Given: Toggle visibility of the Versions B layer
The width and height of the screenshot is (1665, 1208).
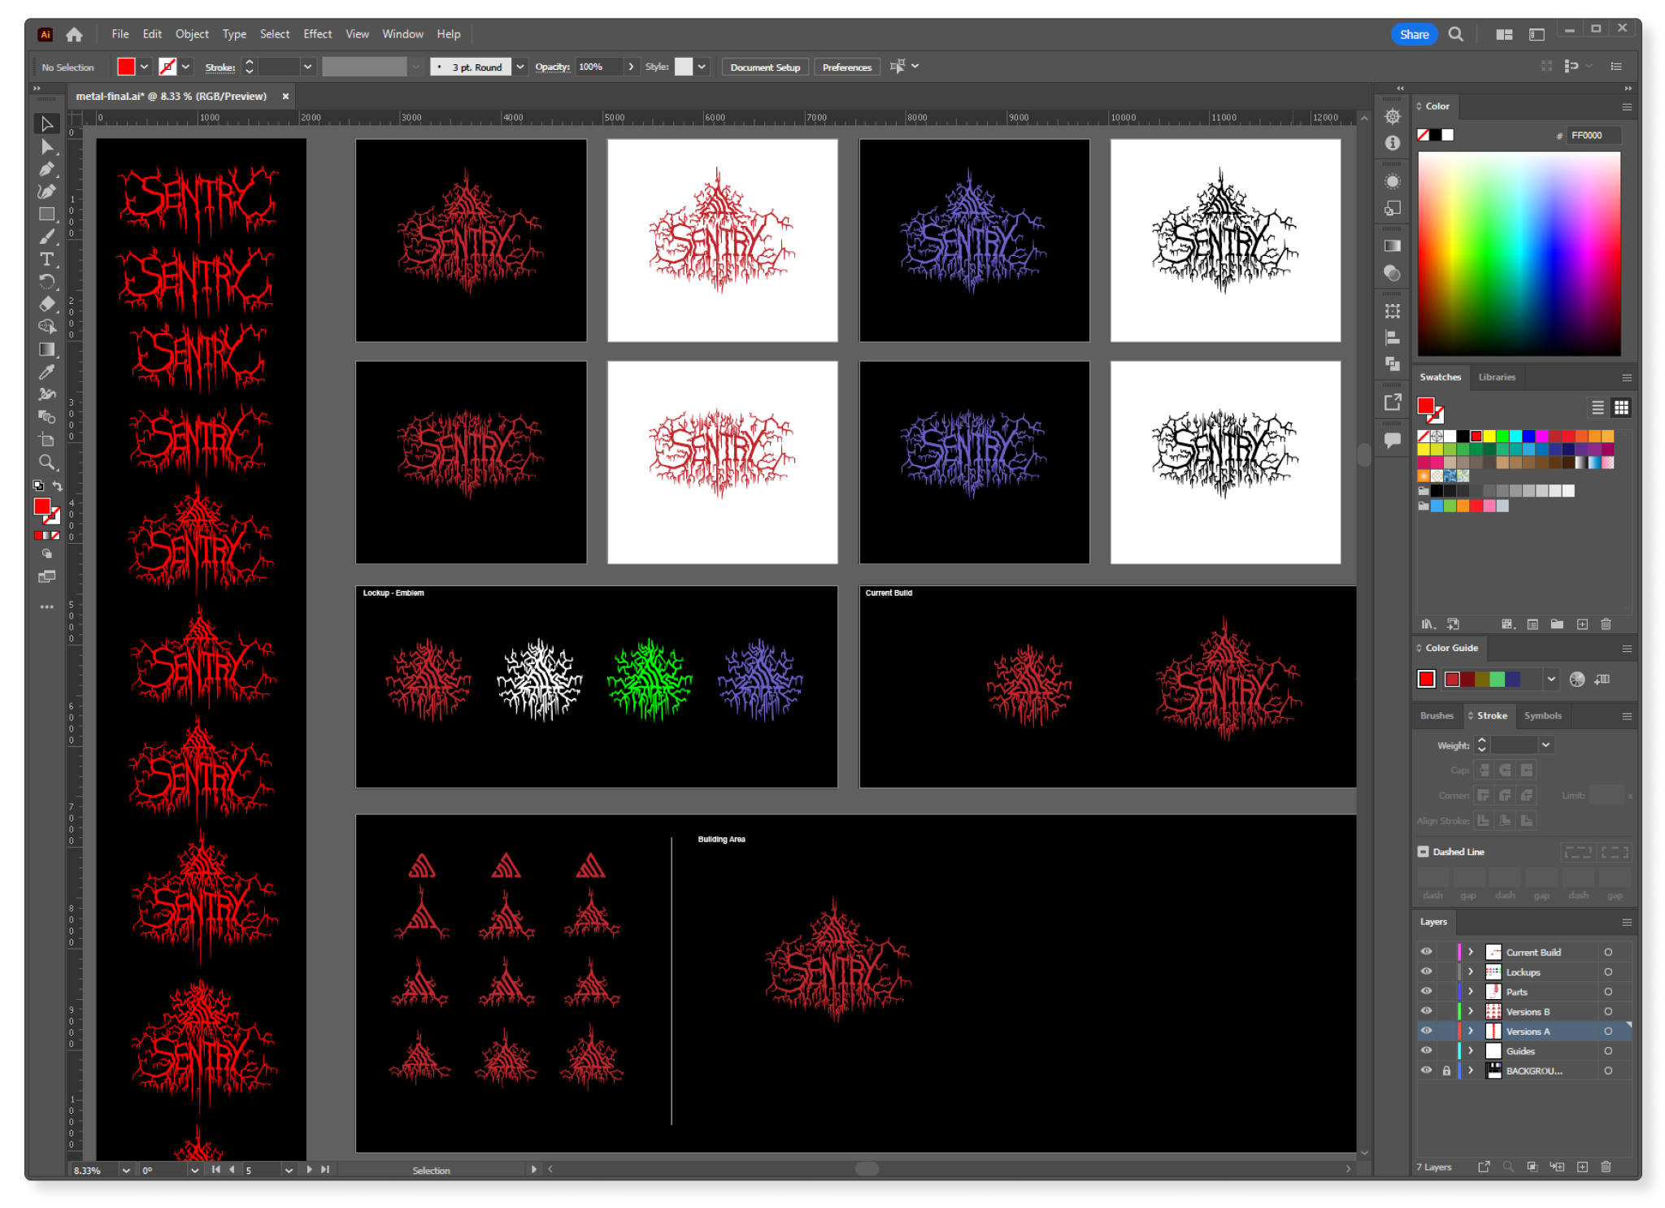Looking at the screenshot, I should [1426, 1010].
